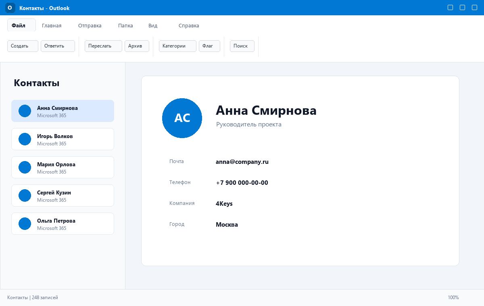484x306 pixels.
Task: Click the company value 4Keys
Action: [x=224, y=204]
